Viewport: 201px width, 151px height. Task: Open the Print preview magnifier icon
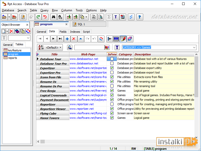pos(101,17)
